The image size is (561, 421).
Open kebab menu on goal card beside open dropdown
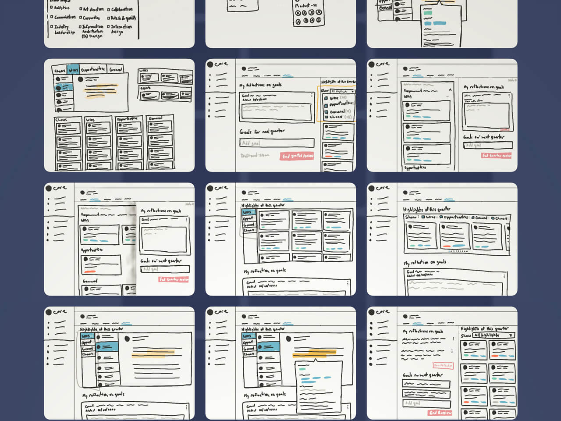click(312, 95)
